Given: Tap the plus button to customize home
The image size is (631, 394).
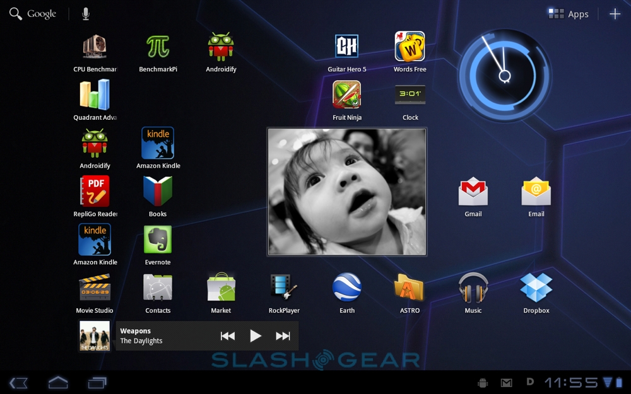Looking at the screenshot, I should (615, 14).
